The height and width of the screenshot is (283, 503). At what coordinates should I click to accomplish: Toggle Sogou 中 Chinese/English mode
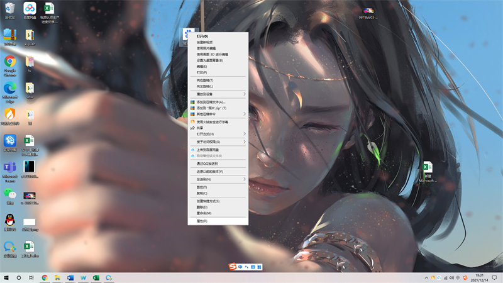pos(240,267)
